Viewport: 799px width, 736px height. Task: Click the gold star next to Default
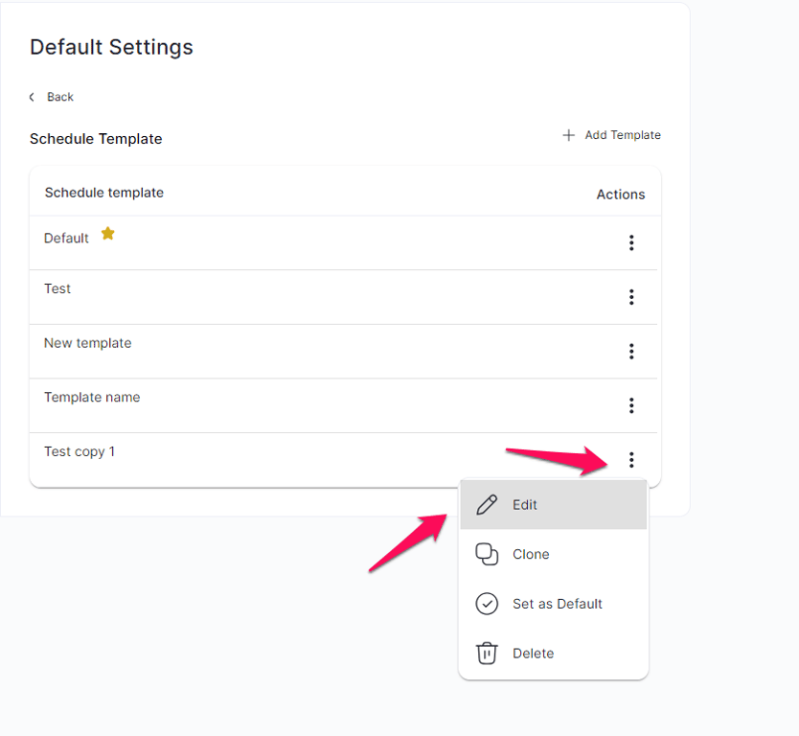107,234
